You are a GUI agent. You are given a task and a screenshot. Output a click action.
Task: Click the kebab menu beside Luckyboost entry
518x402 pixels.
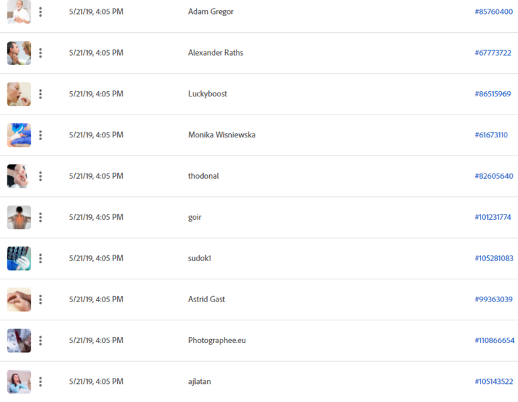pyautogui.click(x=40, y=94)
